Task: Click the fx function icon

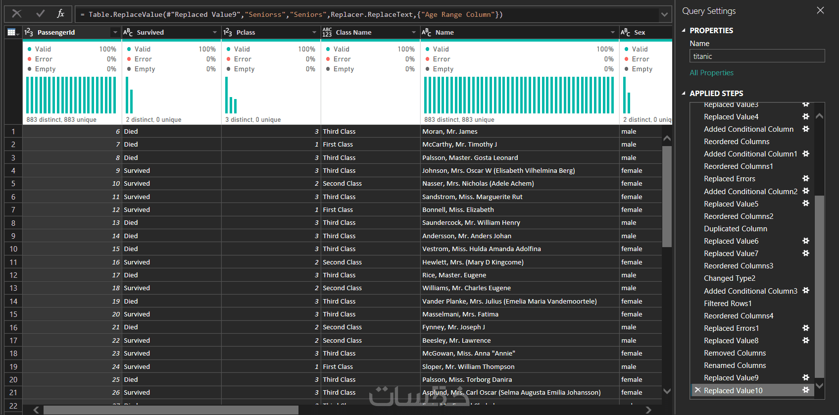Action: coord(60,14)
